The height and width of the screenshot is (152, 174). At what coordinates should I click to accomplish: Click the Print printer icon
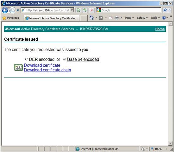(x=117, y=18)
